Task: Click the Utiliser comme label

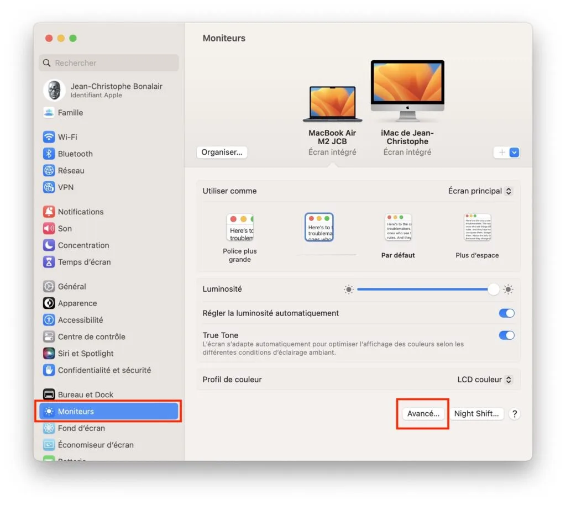Action: [x=229, y=191]
